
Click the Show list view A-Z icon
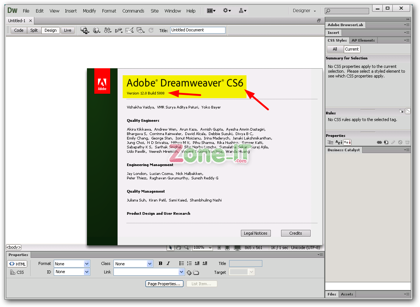339,142
